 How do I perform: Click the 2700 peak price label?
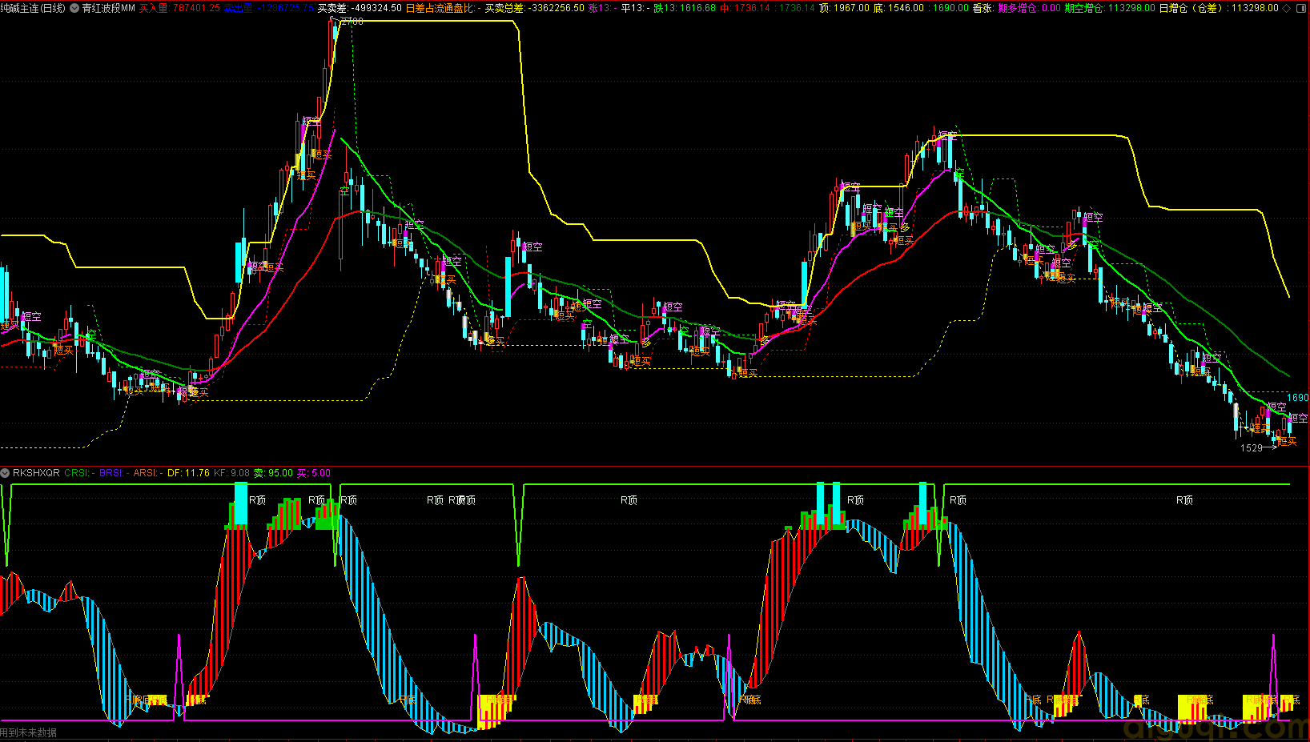pos(352,22)
